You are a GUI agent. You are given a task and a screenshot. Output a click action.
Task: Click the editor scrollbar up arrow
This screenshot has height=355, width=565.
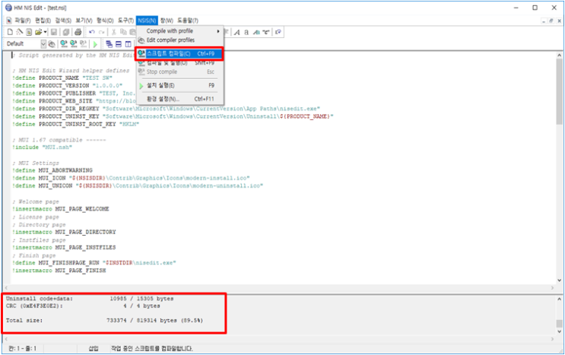click(559, 55)
